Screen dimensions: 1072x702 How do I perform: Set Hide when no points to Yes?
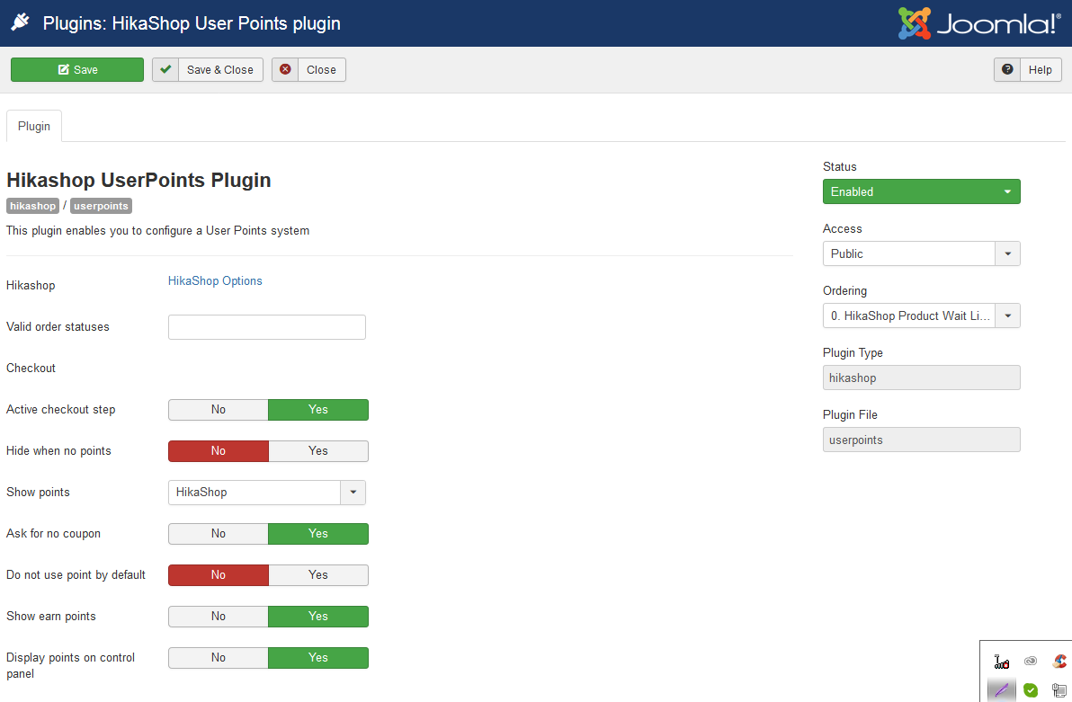[x=318, y=451]
